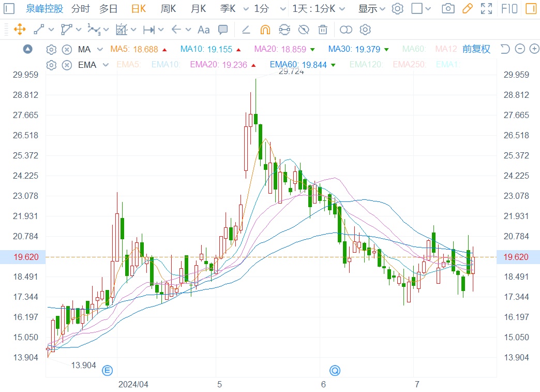Toggle the left sidebar panel icon
The image size is (540, 392).
click(x=9, y=8)
